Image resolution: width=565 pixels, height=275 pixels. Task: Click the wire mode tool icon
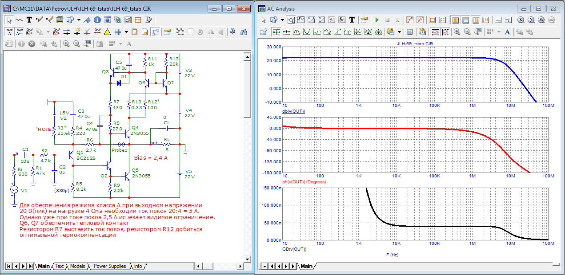pyautogui.click(x=39, y=20)
